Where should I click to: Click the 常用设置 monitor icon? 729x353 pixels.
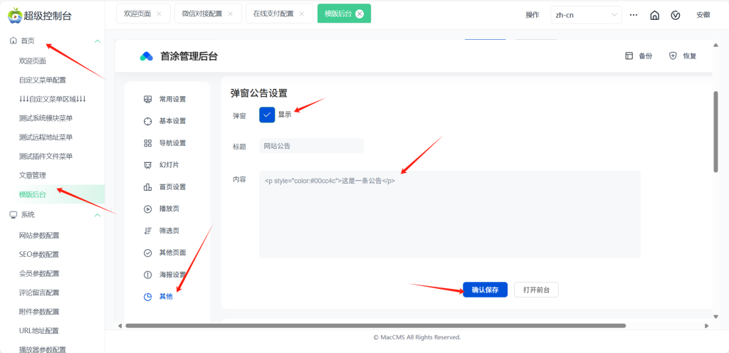pyautogui.click(x=148, y=99)
